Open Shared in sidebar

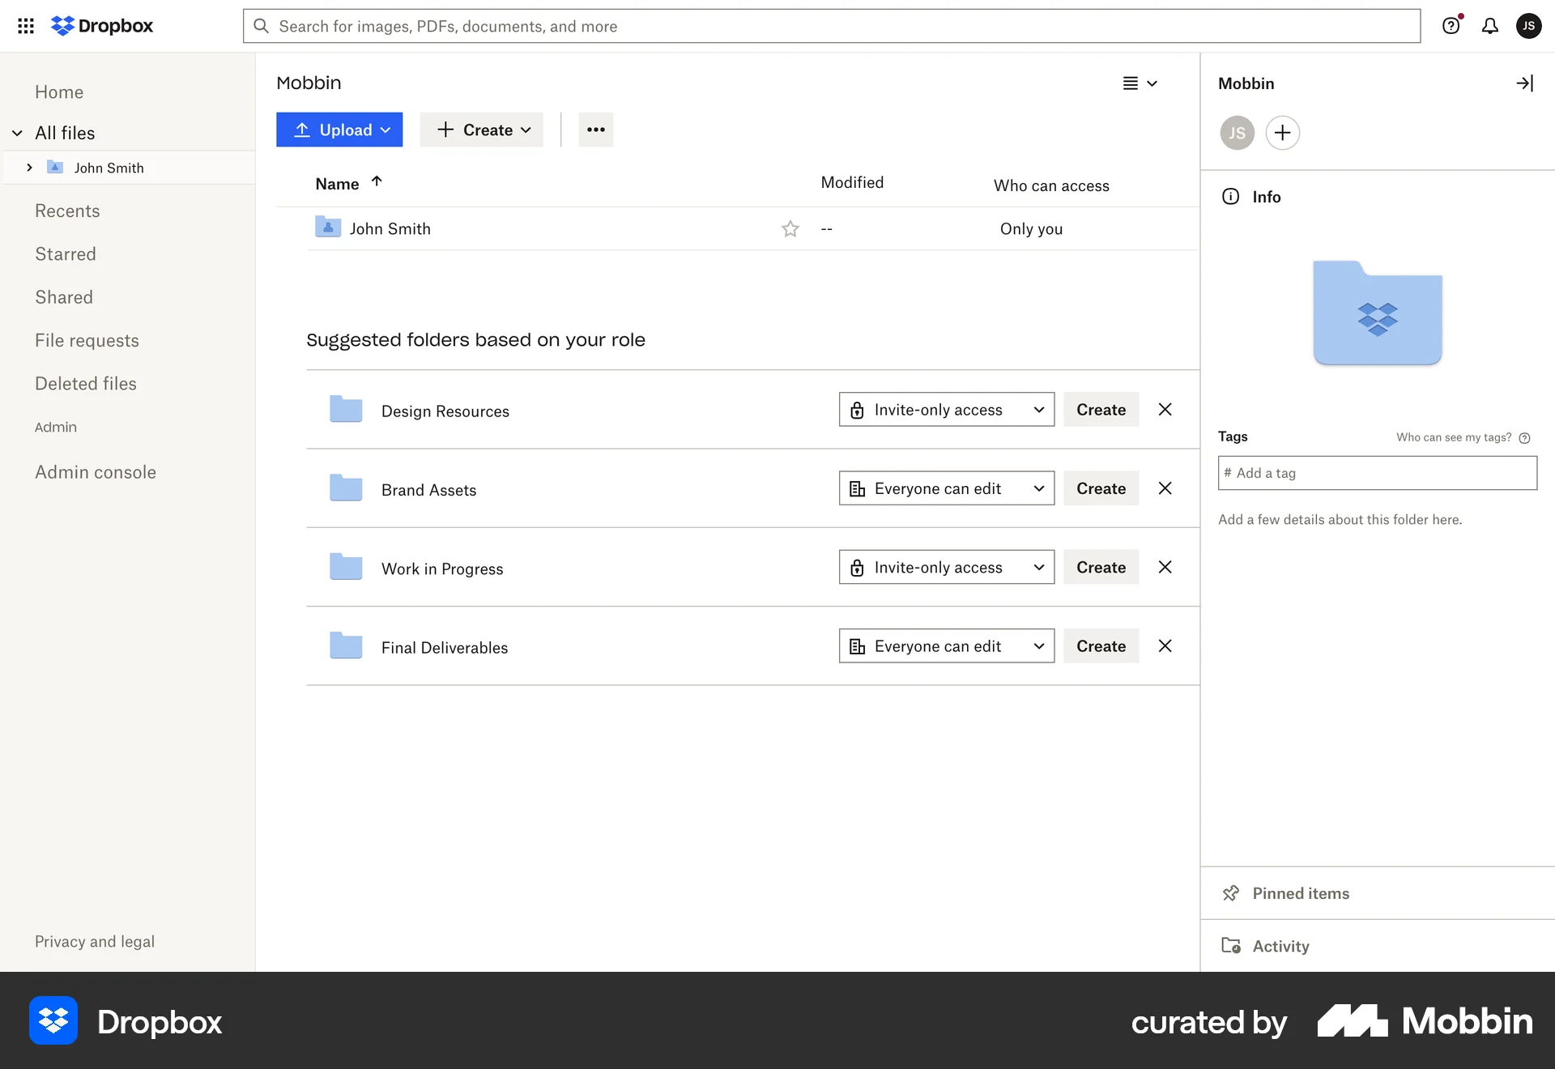point(64,297)
